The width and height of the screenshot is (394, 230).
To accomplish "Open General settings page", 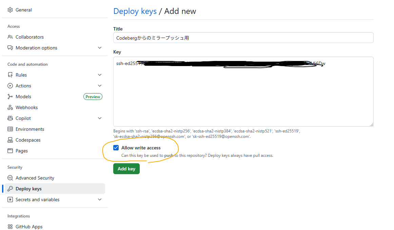I will click(24, 10).
